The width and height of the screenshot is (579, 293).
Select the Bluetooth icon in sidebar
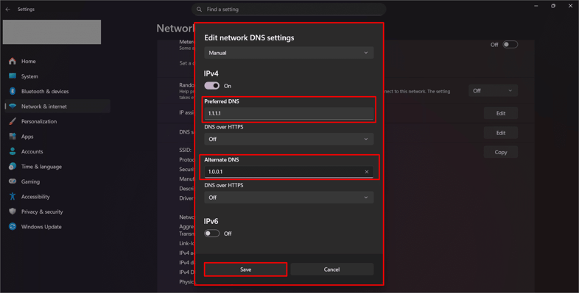click(13, 91)
